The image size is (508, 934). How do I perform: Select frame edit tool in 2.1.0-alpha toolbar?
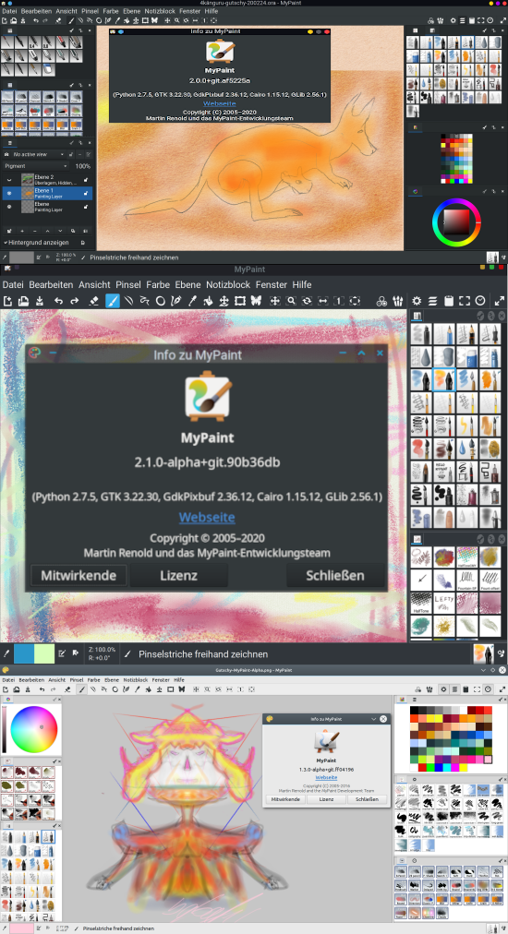coord(240,301)
